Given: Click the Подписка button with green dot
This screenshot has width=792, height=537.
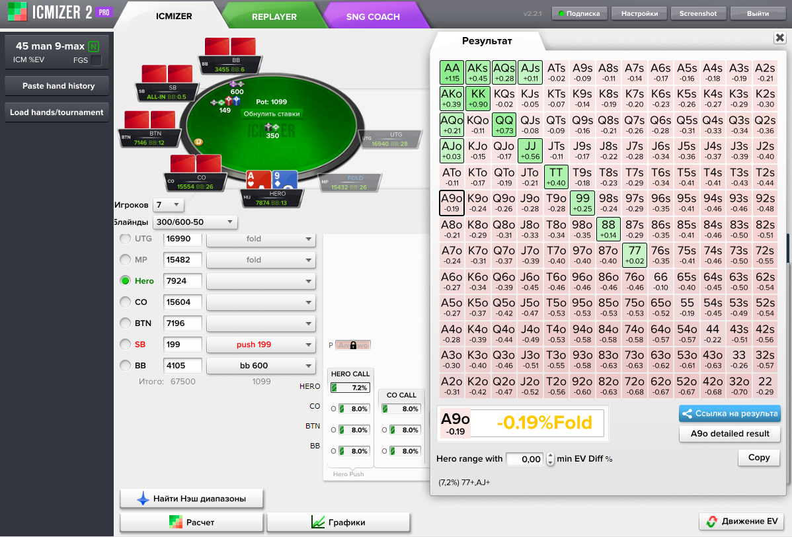Looking at the screenshot, I should (x=579, y=14).
